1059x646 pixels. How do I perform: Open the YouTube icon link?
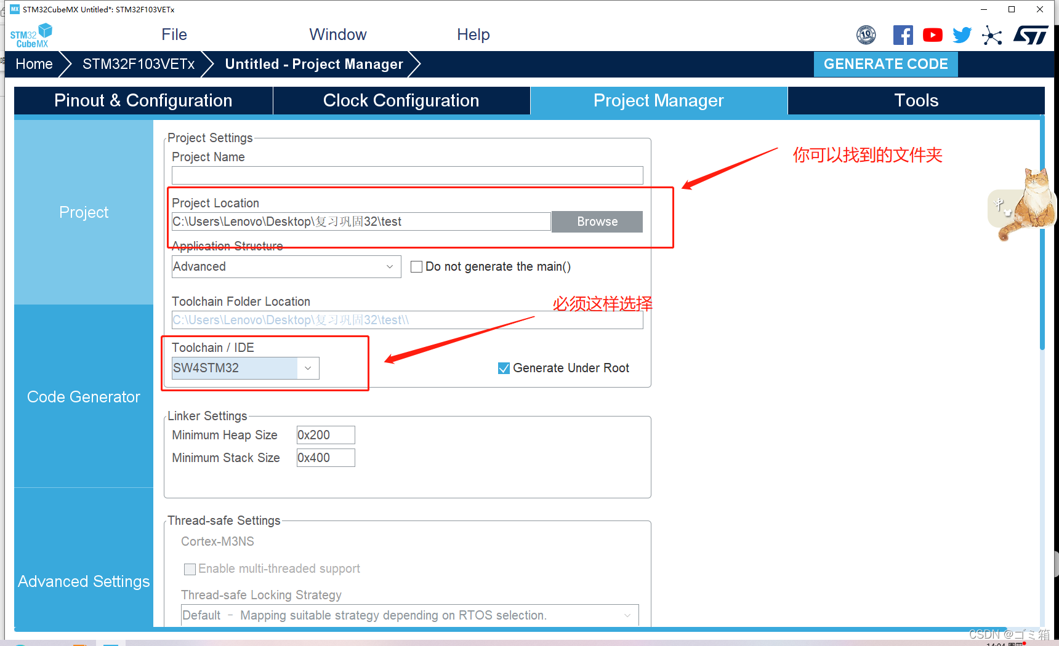coord(932,35)
